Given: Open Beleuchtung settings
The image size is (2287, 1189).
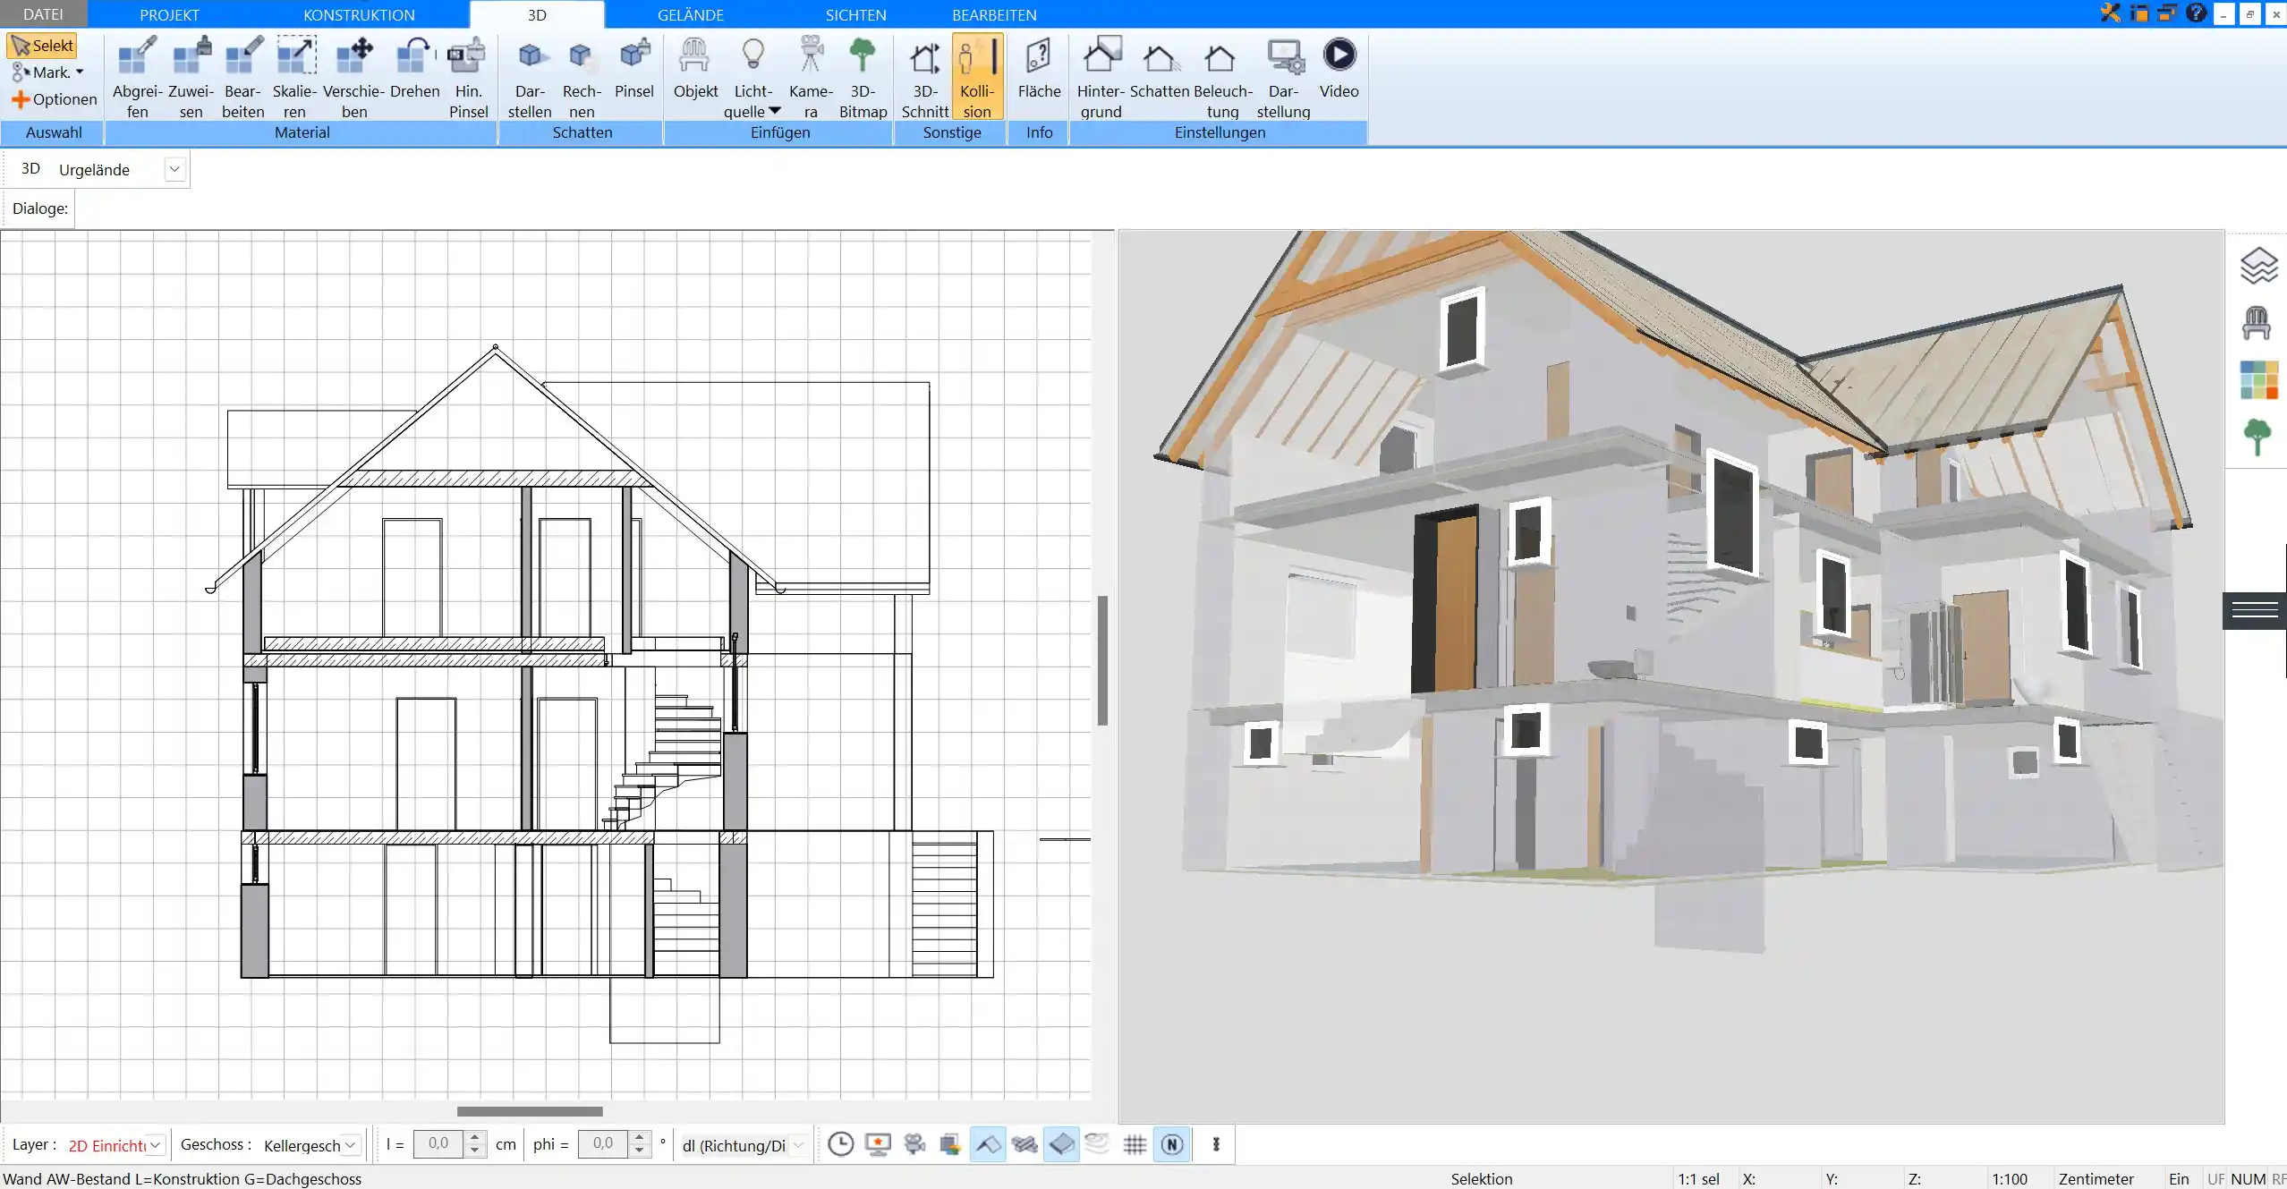Looking at the screenshot, I should (x=1222, y=77).
